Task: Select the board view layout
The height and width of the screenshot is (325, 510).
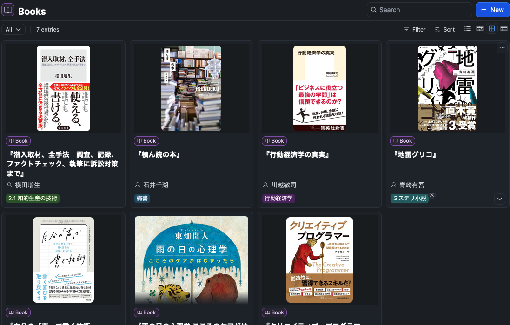Action: click(x=479, y=28)
